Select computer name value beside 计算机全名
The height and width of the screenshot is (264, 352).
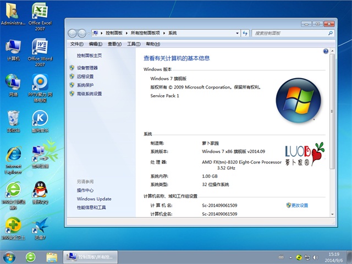pos(219,214)
